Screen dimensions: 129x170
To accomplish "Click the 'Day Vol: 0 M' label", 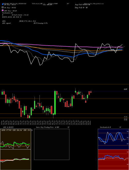I will 81,7.
